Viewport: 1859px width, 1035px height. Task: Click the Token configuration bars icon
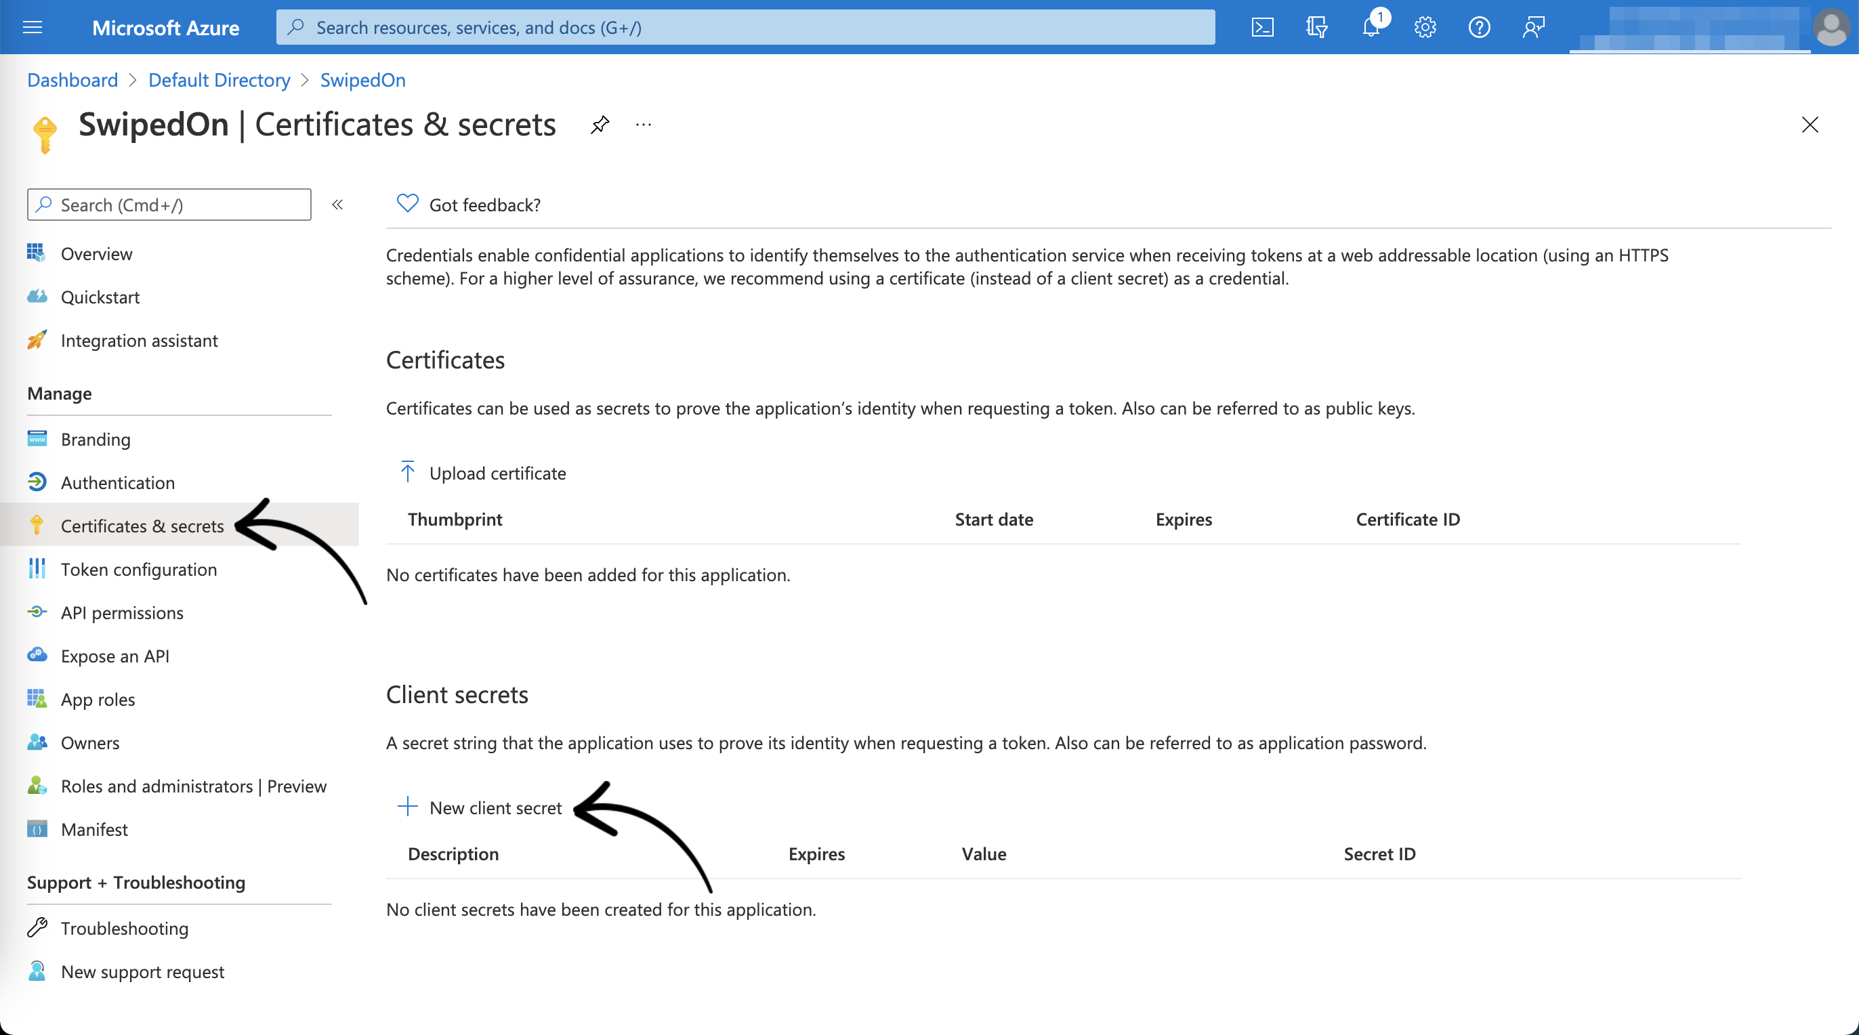coord(37,569)
